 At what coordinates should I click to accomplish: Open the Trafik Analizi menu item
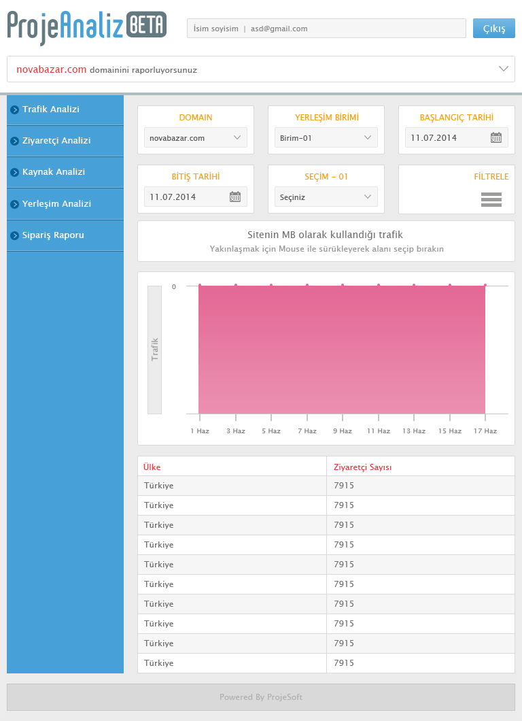coord(51,110)
